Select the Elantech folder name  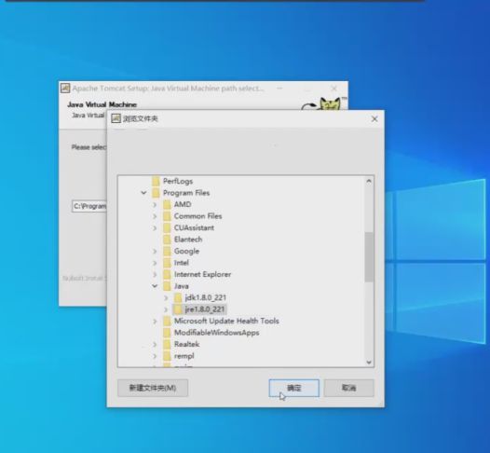click(x=188, y=240)
